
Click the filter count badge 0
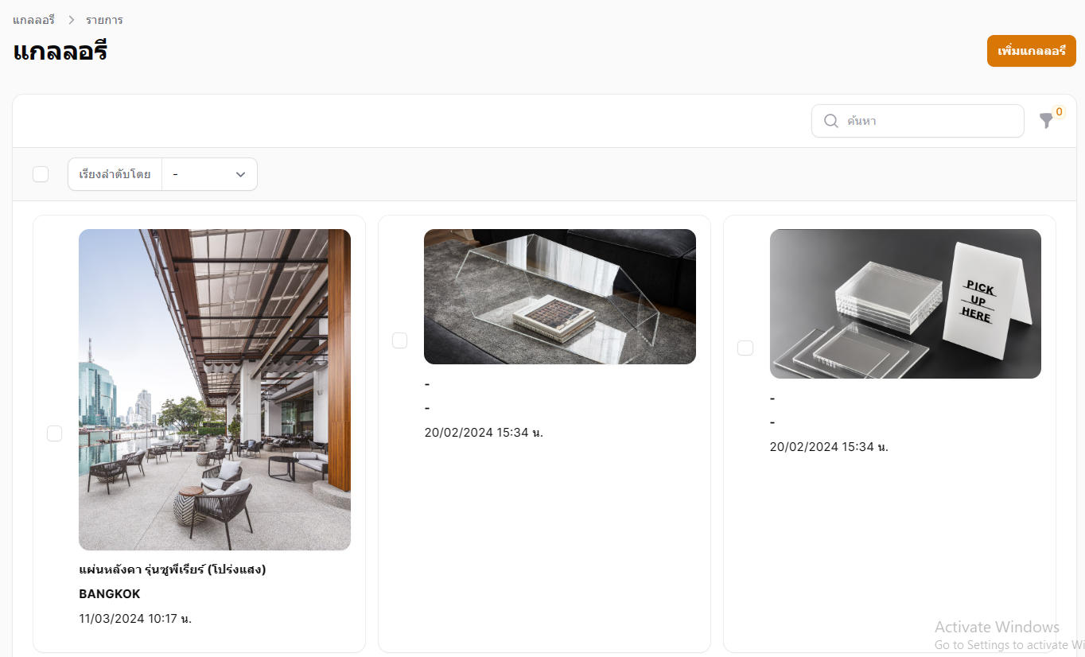(1059, 112)
